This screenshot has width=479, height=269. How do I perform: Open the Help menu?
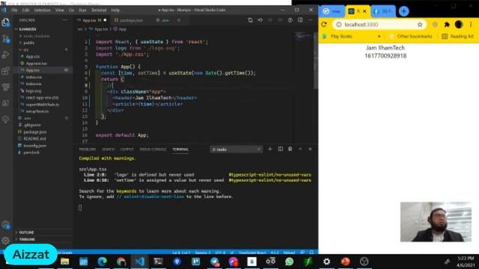point(115,10)
